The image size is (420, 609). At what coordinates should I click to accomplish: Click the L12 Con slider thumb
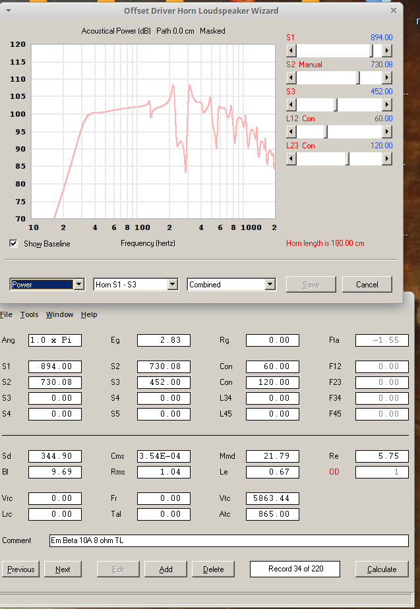(x=326, y=132)
